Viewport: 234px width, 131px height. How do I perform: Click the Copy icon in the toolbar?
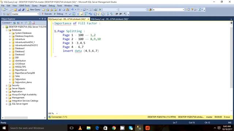[x=64, y=10]
